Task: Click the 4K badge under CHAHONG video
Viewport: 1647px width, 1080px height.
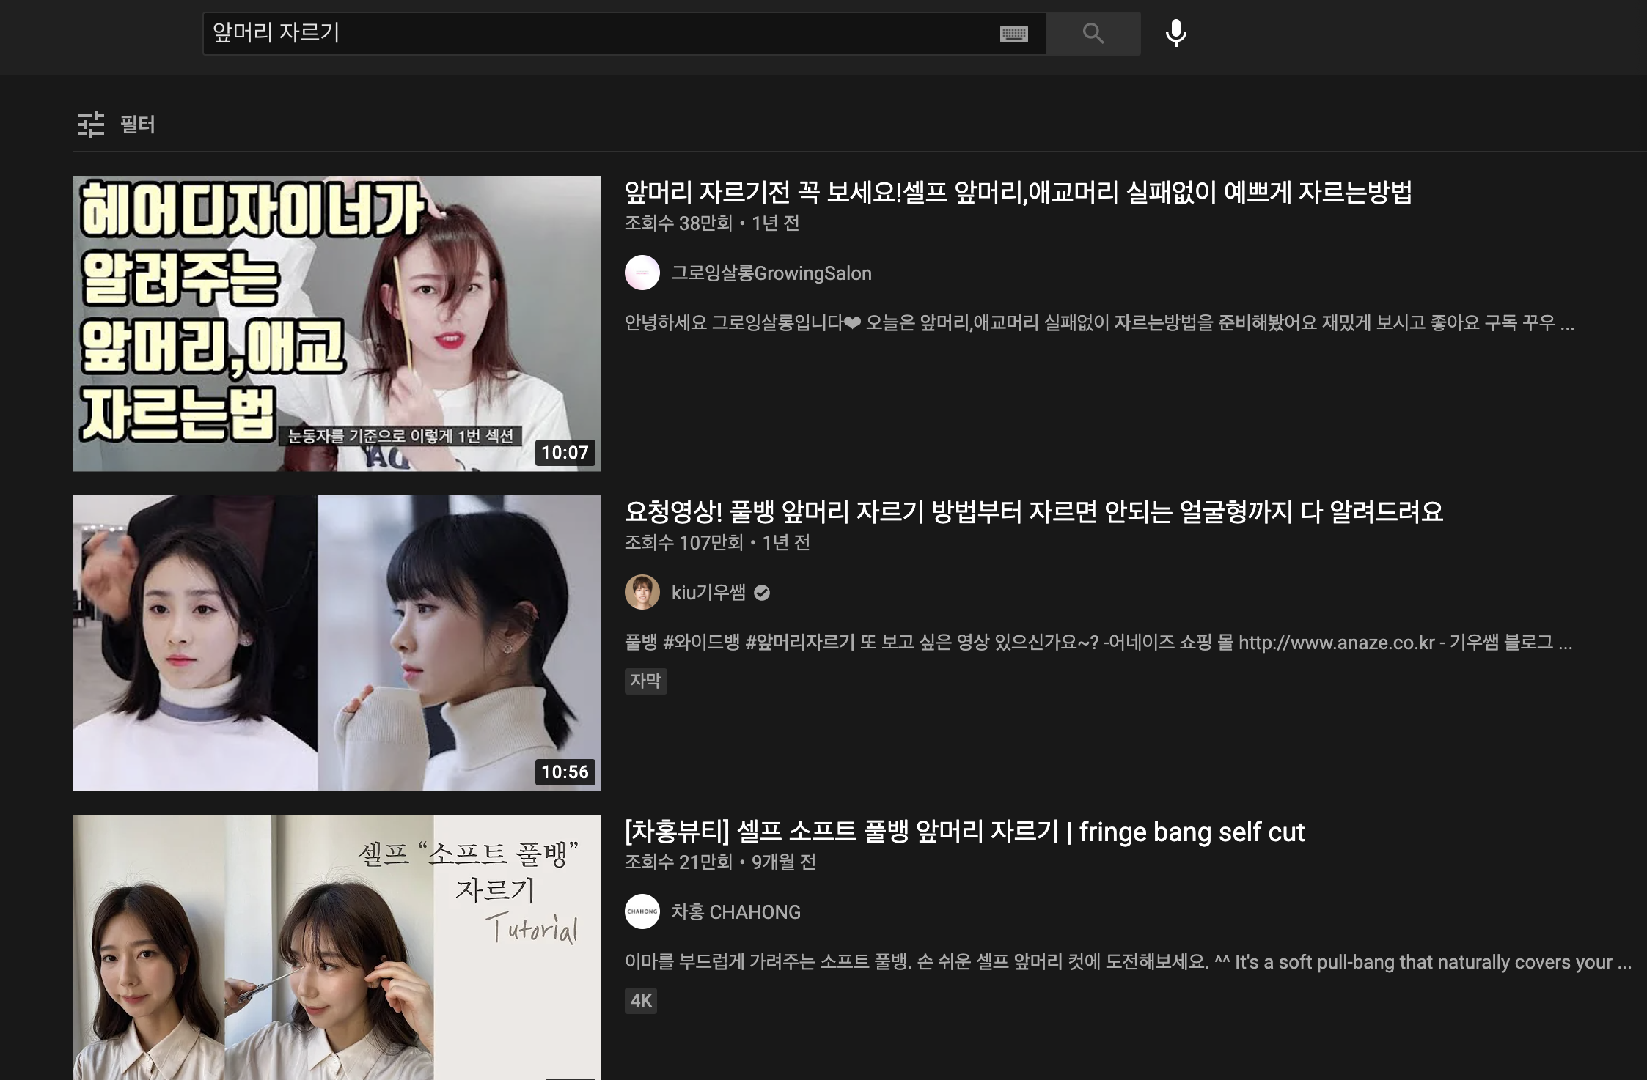Action: (640, 1001)
